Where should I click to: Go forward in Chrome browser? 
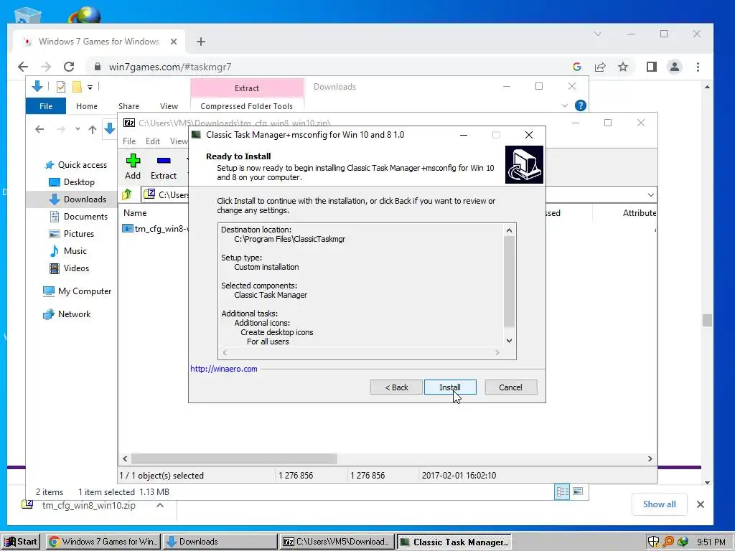click(46, 67)
